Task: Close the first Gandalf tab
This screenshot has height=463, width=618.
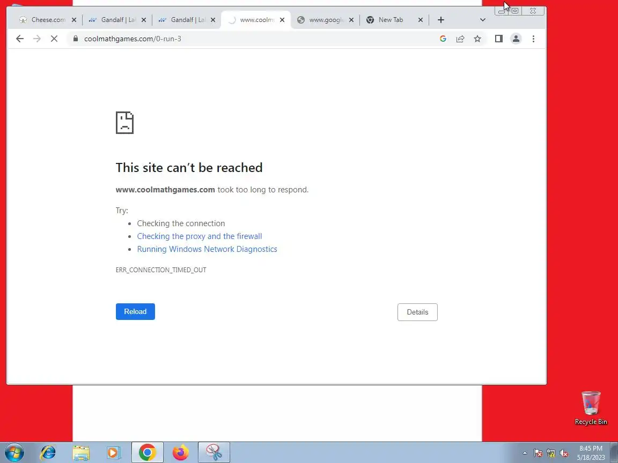Action: click(143, 20)
